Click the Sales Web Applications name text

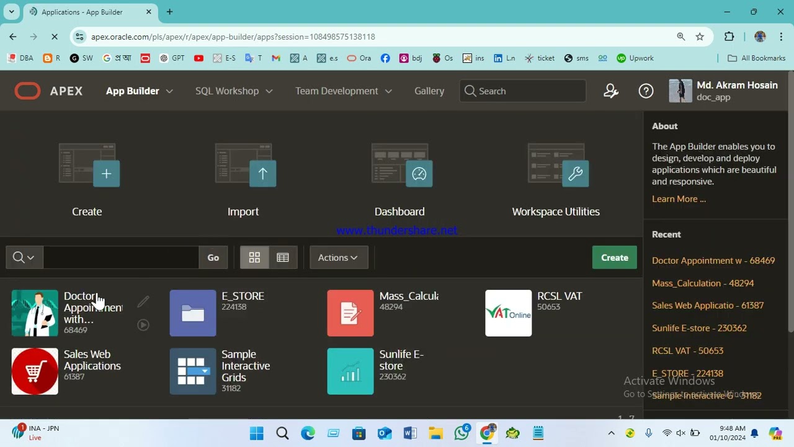(x=92, y=360)
